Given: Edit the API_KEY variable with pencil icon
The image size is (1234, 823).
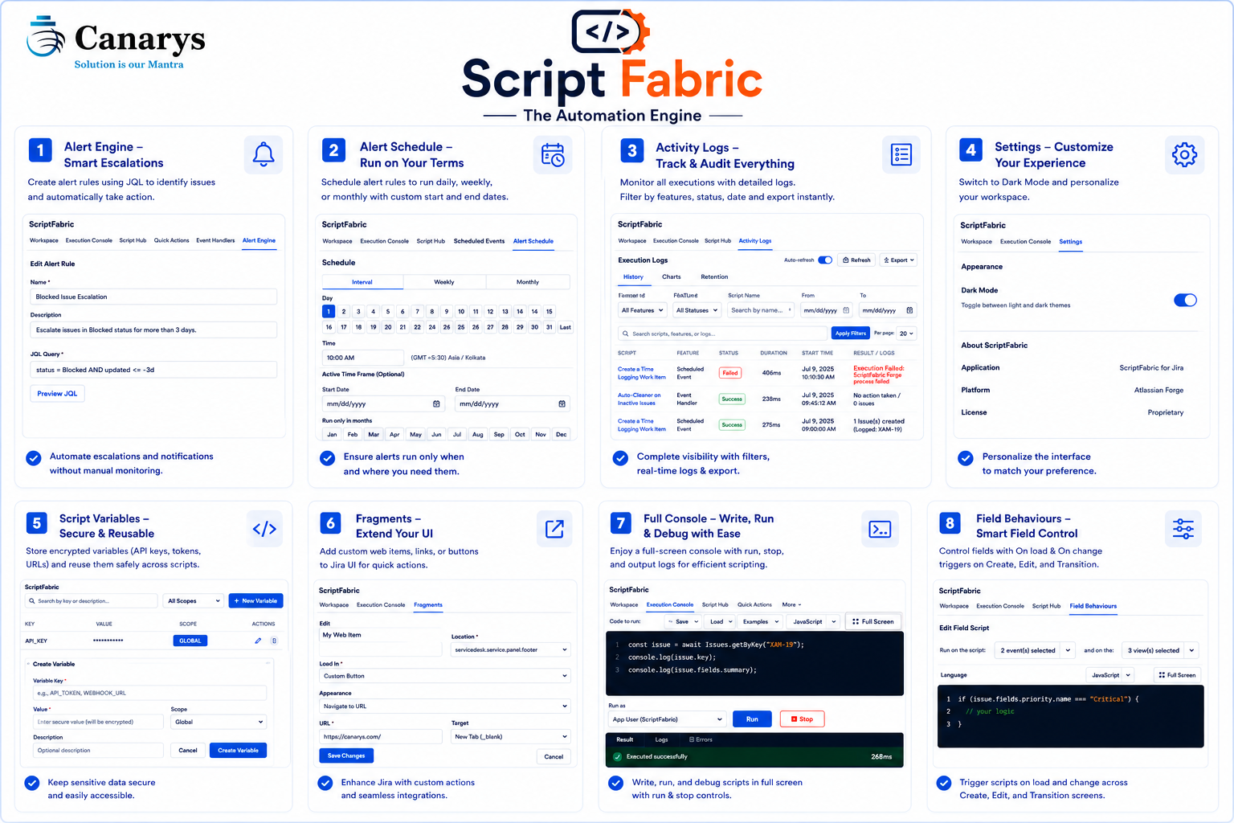Looking at the screenshot, I should click(258, 641).
